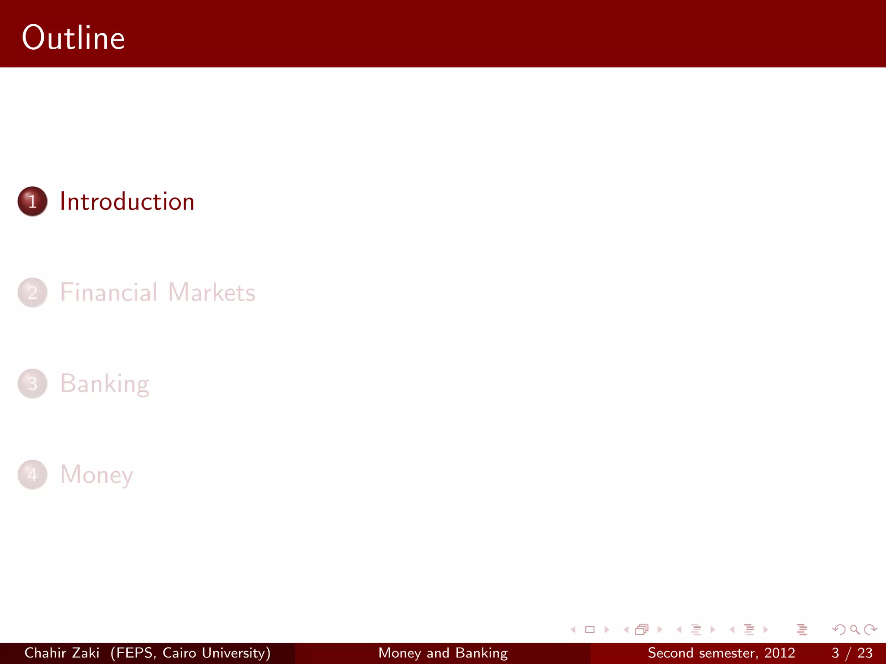Screen dimensions: 886x664
Task: Go to previous slide arrow
Action: pos(574,630)
